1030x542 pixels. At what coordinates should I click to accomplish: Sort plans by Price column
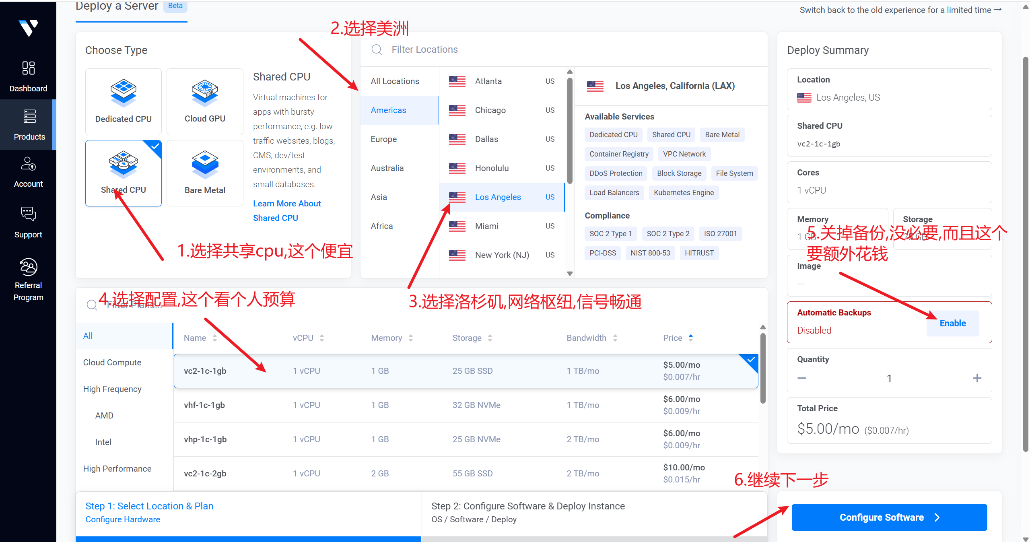(x=678, y=338)
